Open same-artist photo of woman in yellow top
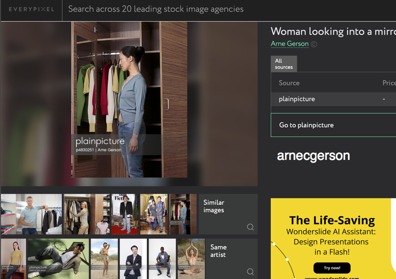Viewport: 396px width, 279px height. (x=13, y=259)
